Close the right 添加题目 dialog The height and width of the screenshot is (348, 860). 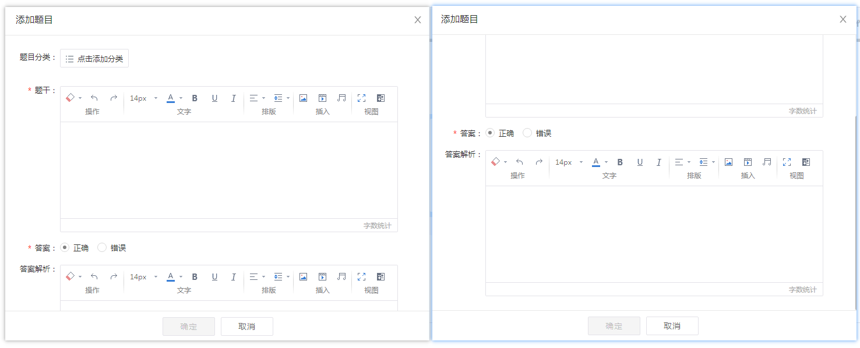843,19
